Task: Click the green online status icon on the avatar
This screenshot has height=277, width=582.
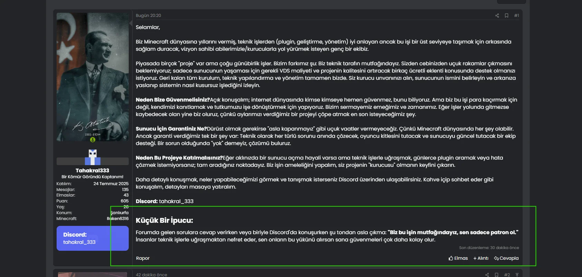Action: click(x=93, y=140)
